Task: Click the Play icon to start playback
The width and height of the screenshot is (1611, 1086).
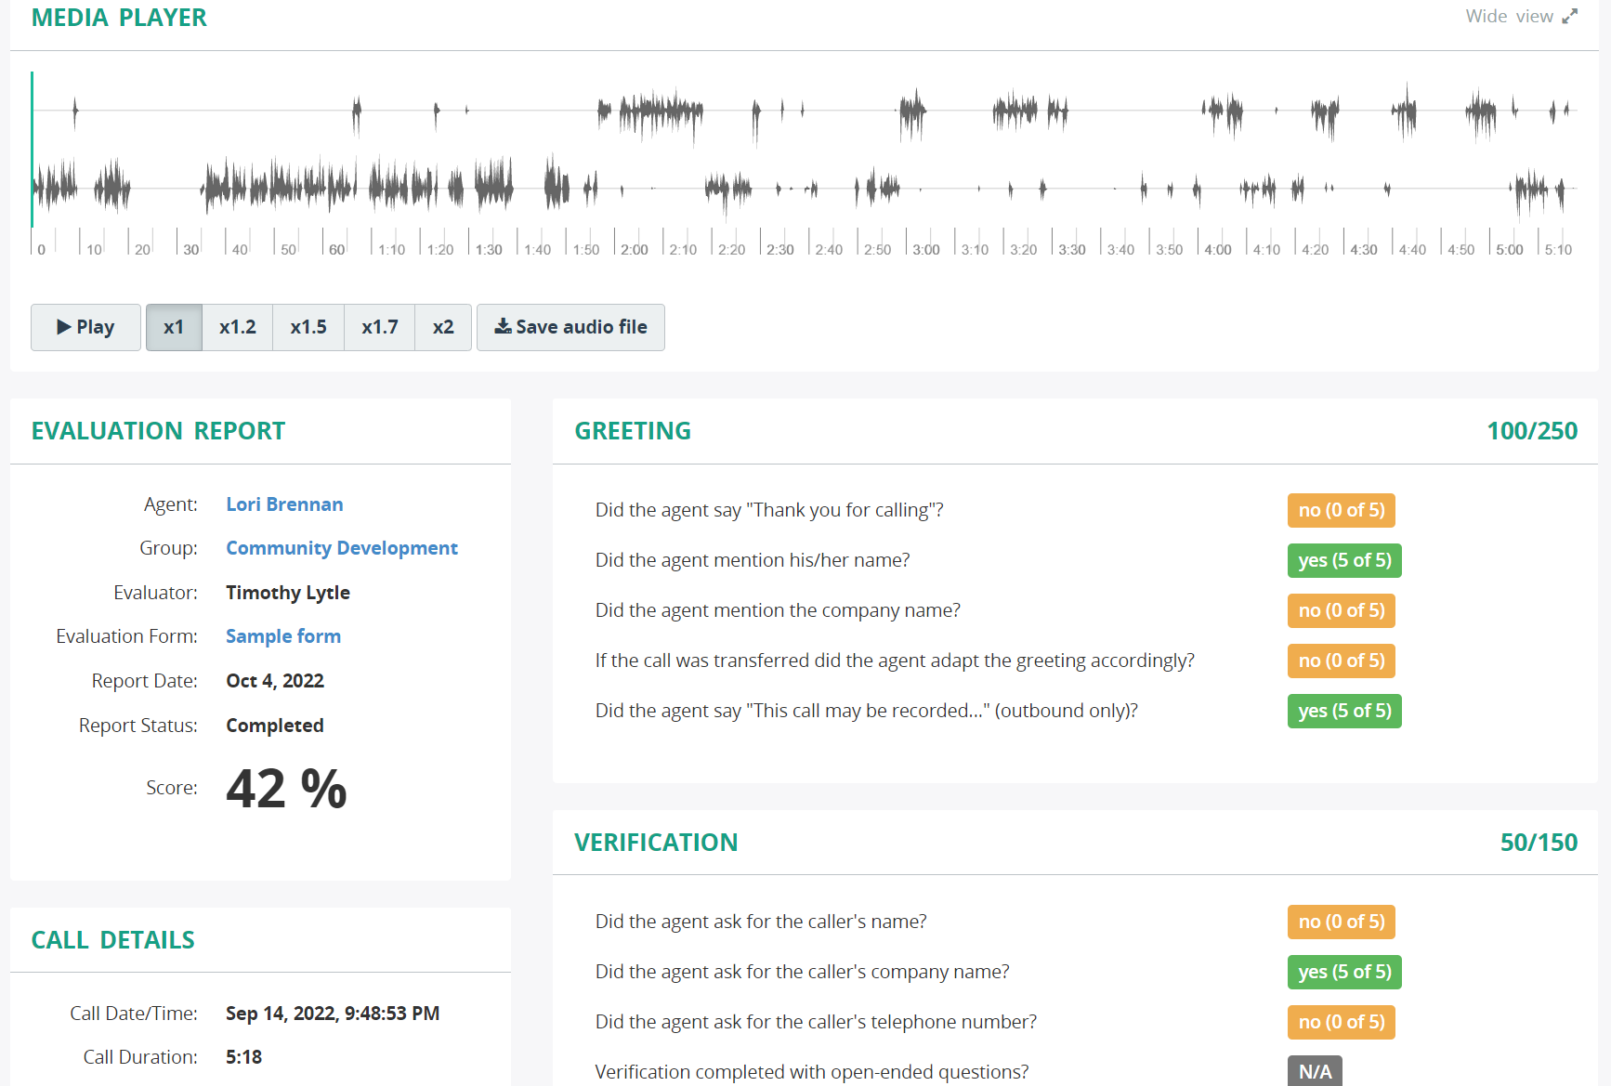Action: coord(63,327)
